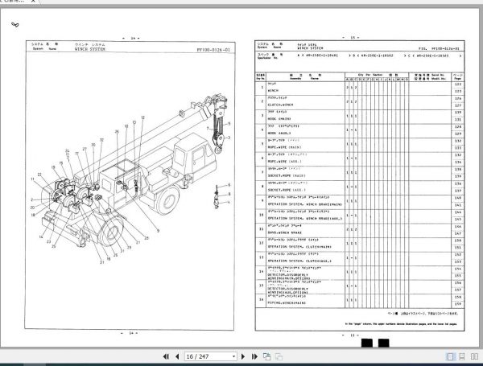The height and width of the screenshot is (366, 483).
Task: Switch to two-page side-by-side view
Action: [x=474, y=356]
